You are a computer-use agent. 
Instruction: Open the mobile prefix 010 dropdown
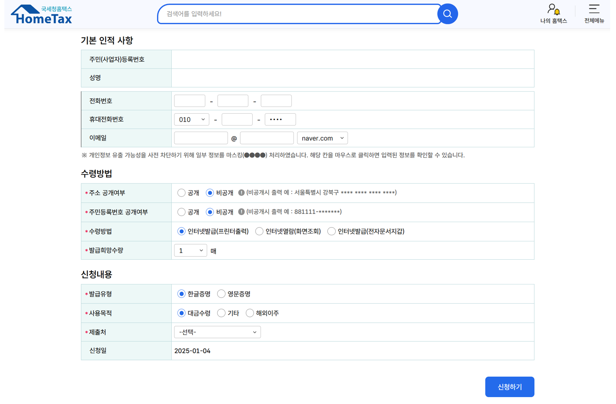tap(191, 119)
